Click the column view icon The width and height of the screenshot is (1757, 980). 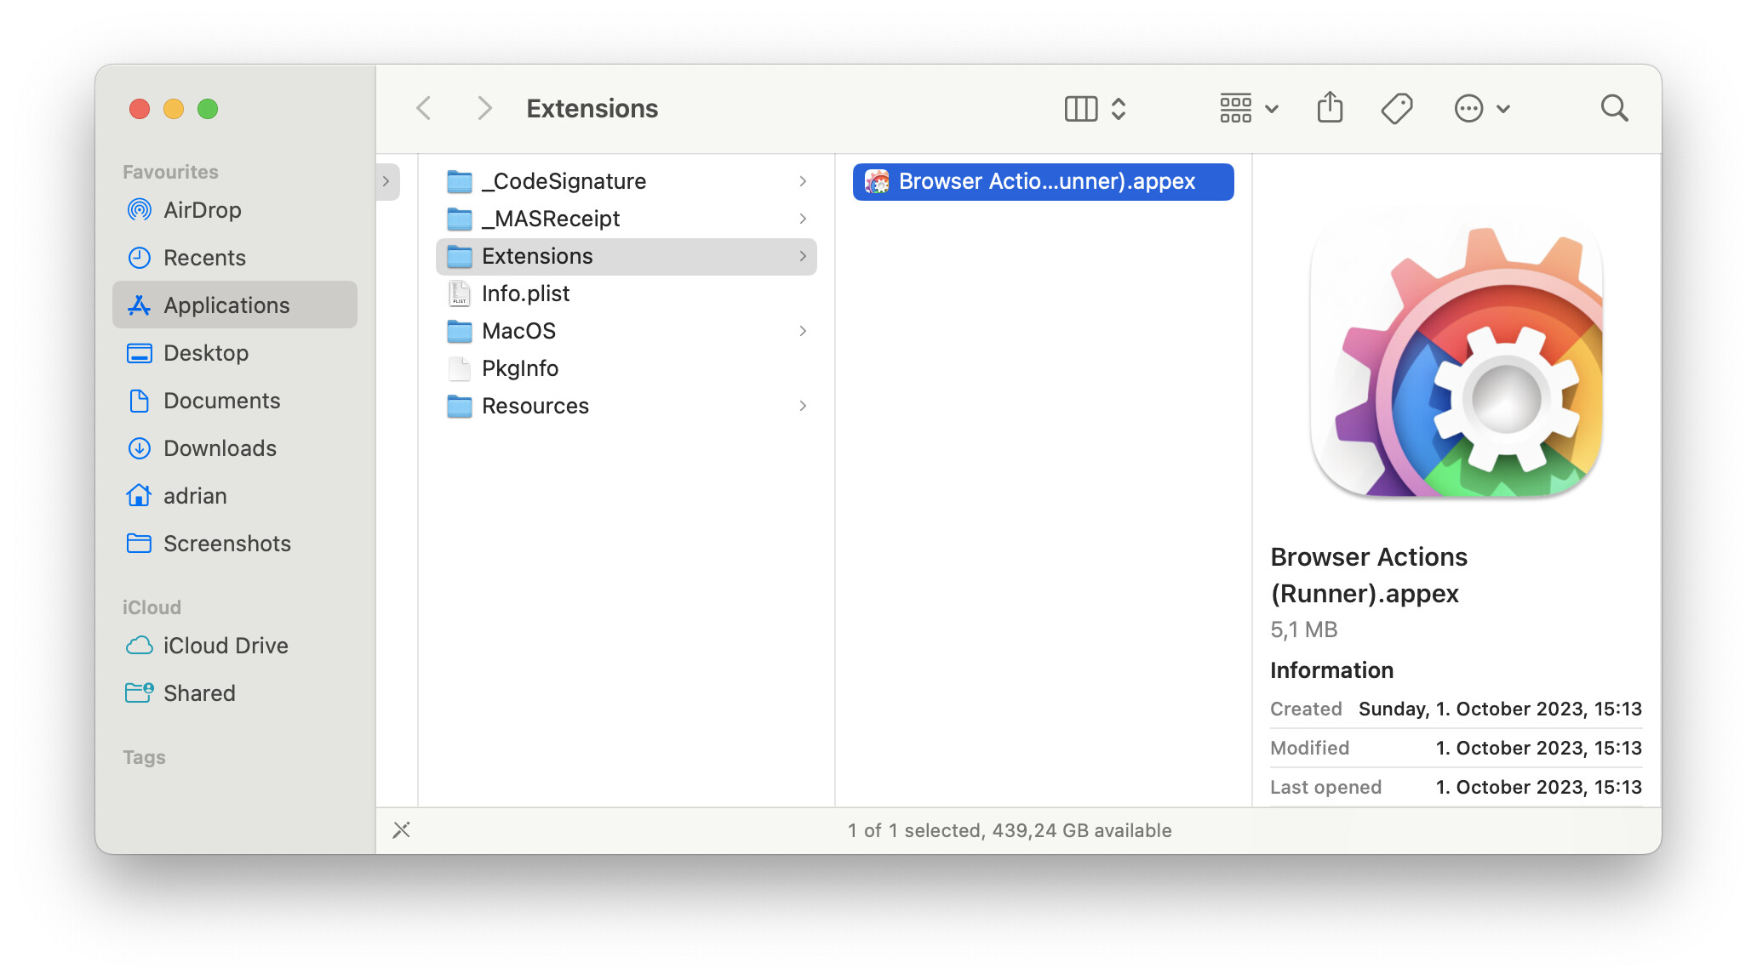coord(1081,109)
